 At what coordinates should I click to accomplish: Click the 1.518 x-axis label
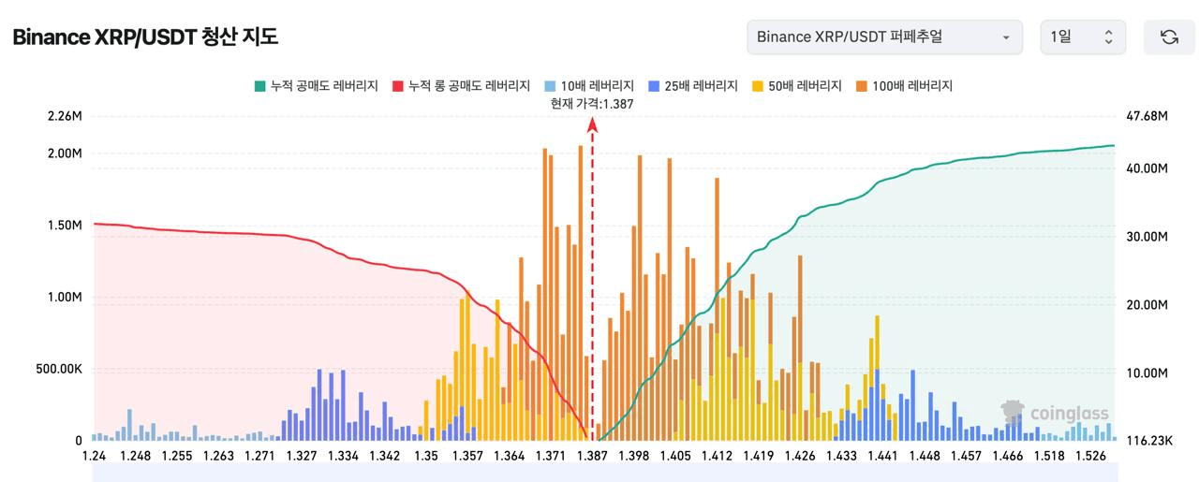click(x=1049, y=456)
